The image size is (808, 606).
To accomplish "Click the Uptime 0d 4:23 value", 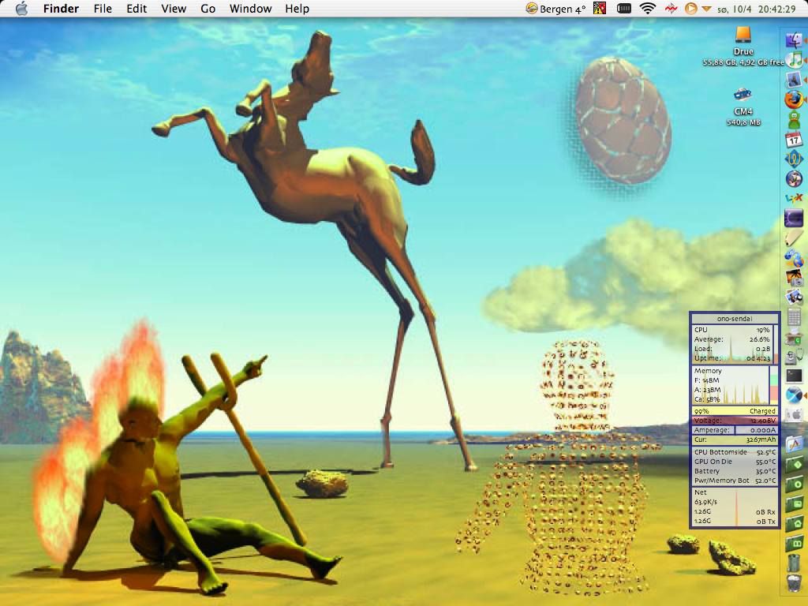I will click(758, 357).
